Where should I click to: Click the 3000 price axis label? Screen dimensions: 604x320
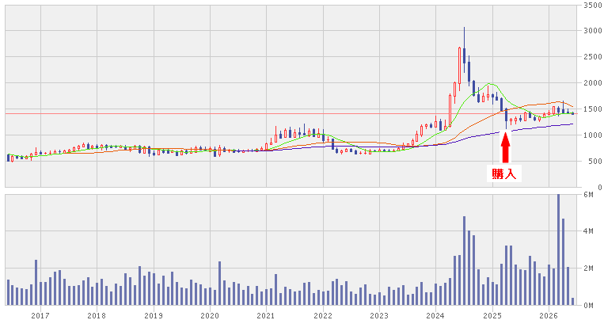(x=593, y=30)
